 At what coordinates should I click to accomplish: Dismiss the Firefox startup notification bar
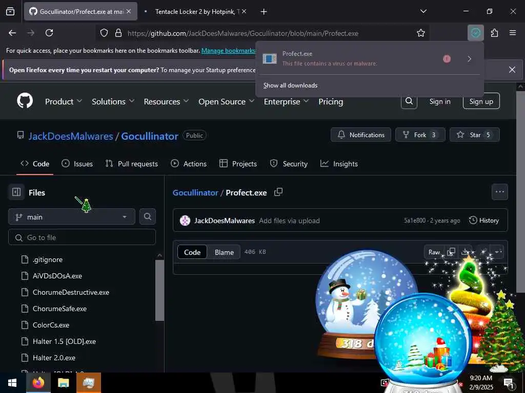(x=512, y=70)
